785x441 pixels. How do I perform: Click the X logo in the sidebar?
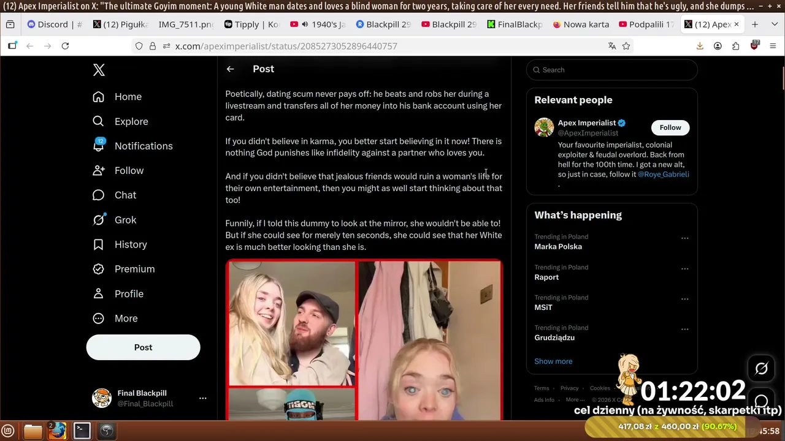[x=99, y=70]
